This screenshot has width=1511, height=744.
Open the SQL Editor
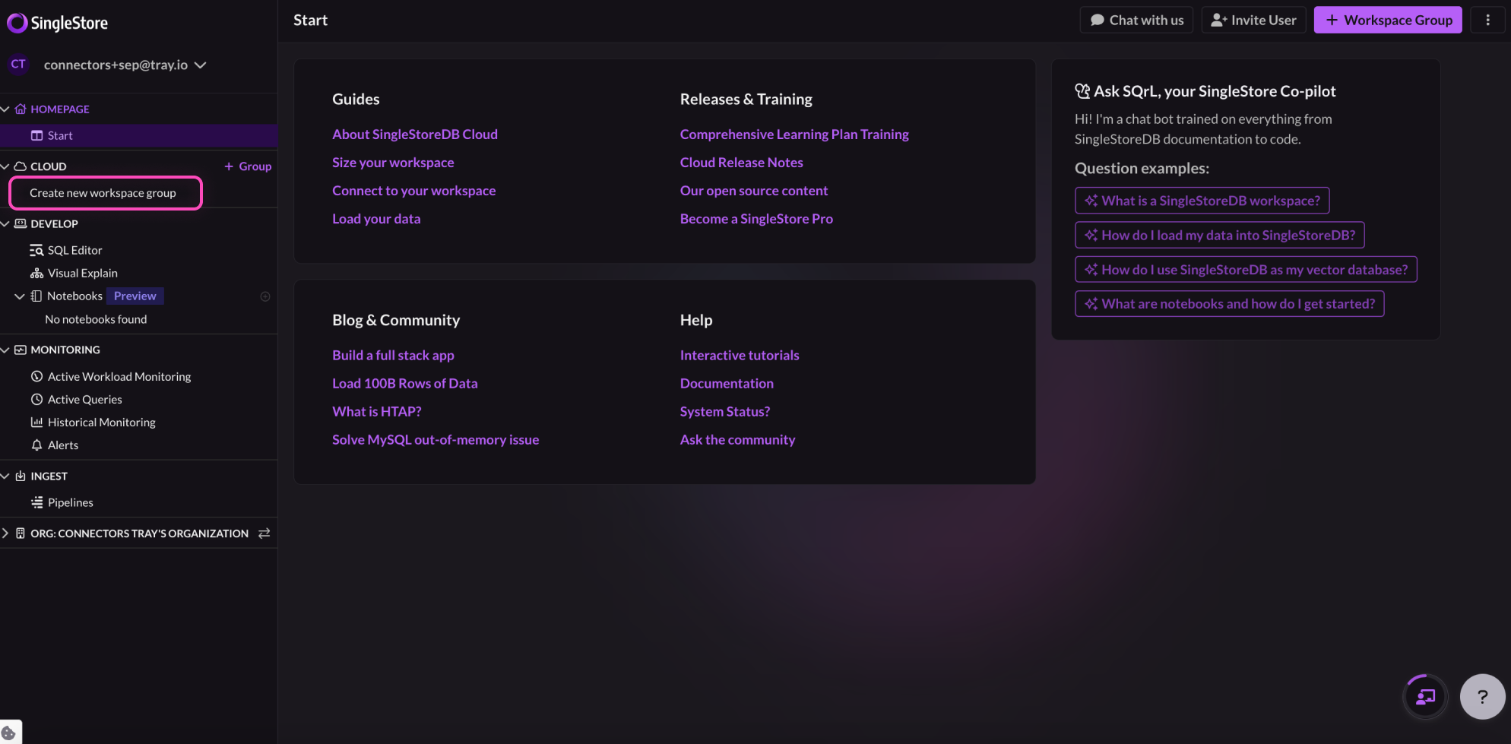pos(74,249)
